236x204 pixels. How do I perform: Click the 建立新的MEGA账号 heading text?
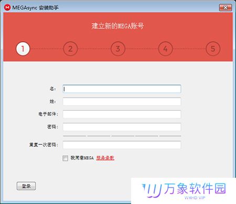tap(117, 26)
